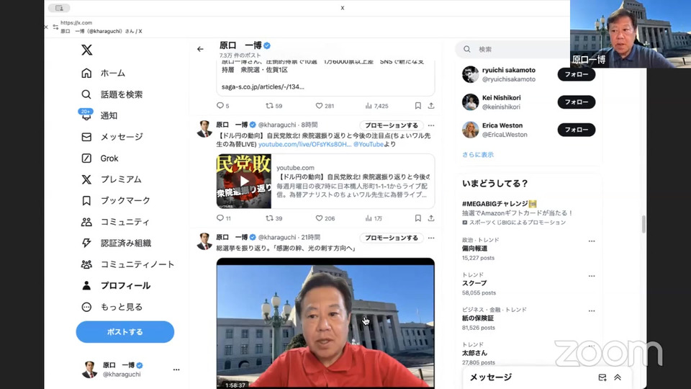Click the show more (さらに表示) link
691x389 pixels.
[478, 154]
